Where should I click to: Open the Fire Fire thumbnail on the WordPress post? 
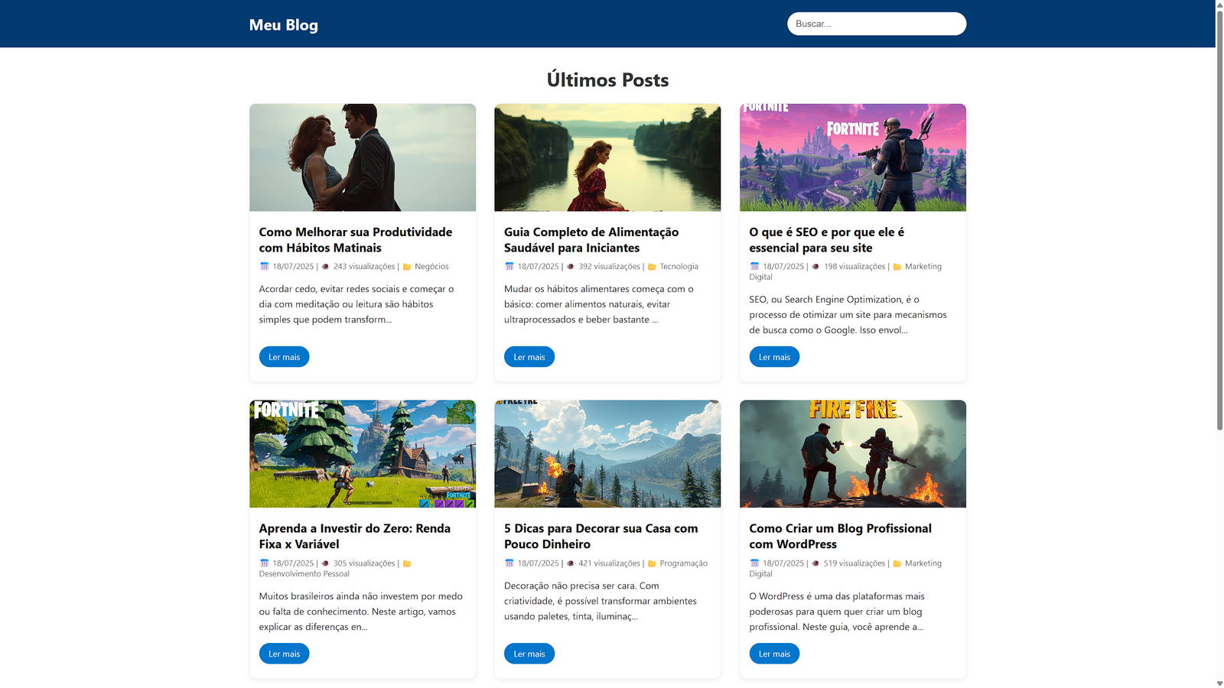click(x=852, y=453)
